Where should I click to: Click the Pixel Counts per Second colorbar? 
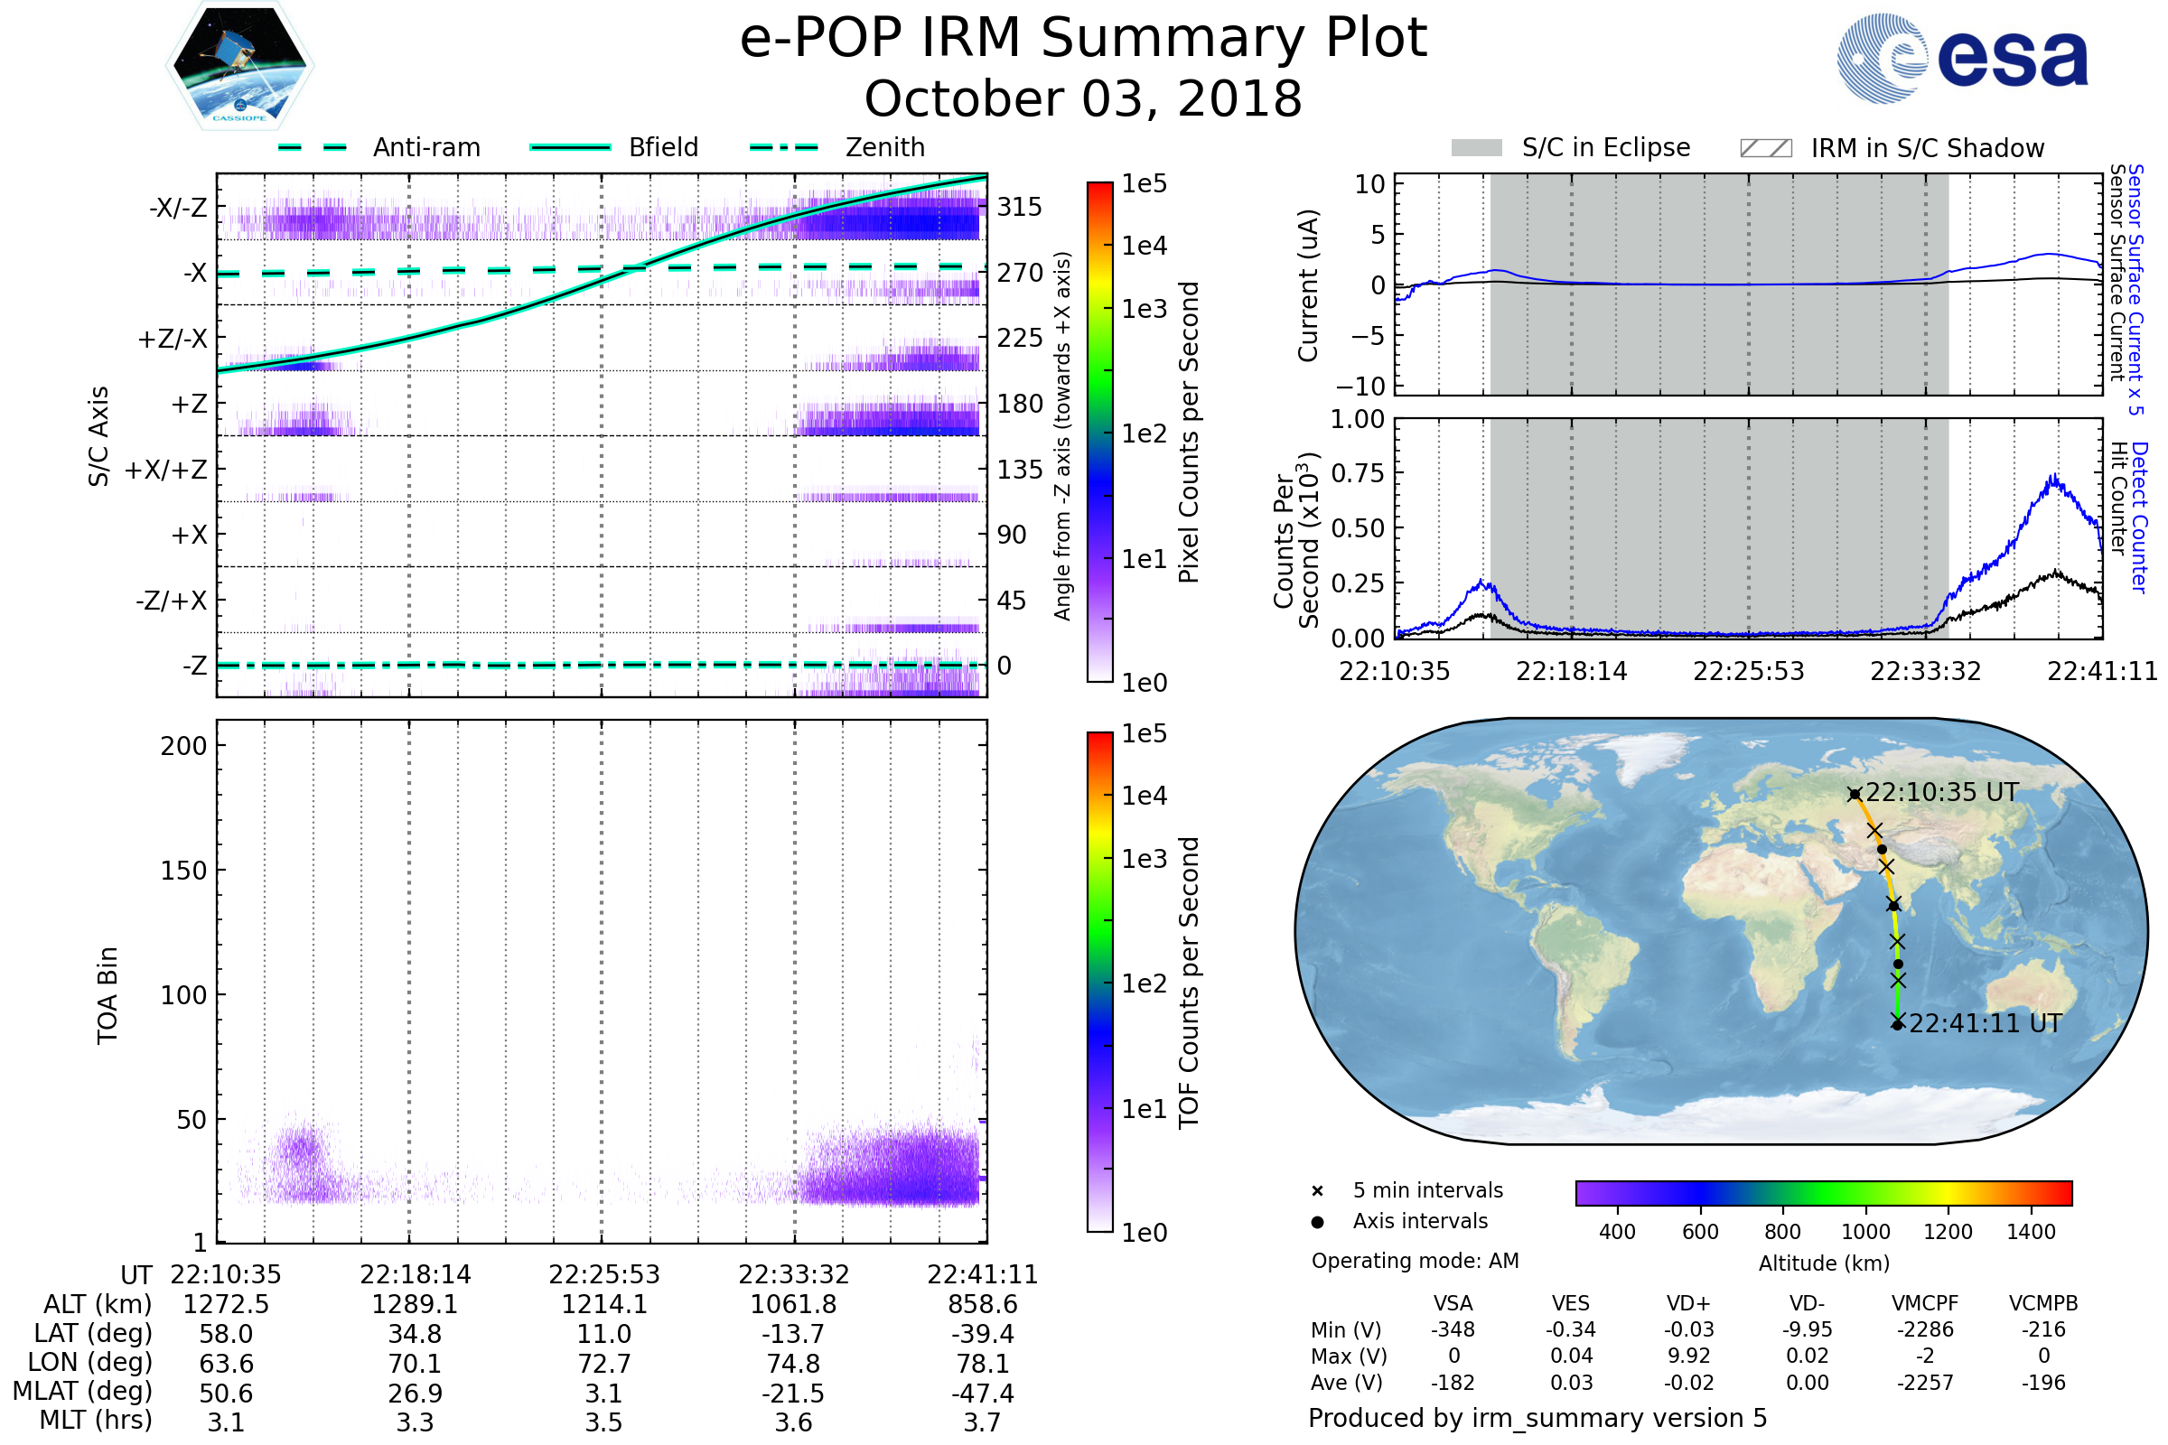click(1100, 433)
